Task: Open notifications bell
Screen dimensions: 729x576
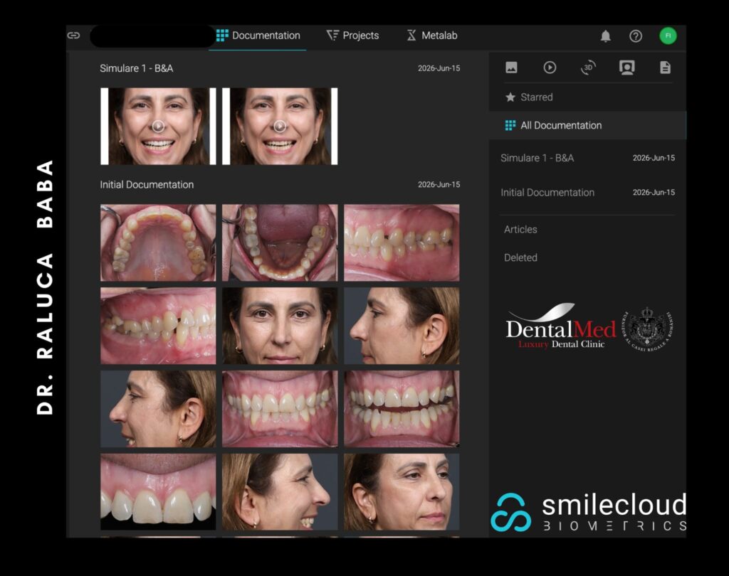Action: click(605, 36)
